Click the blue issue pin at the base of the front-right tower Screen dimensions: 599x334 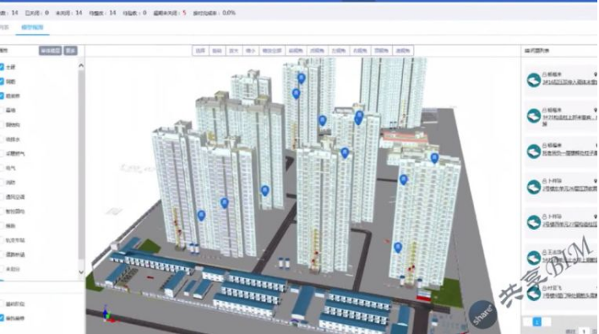pos(398,247)
